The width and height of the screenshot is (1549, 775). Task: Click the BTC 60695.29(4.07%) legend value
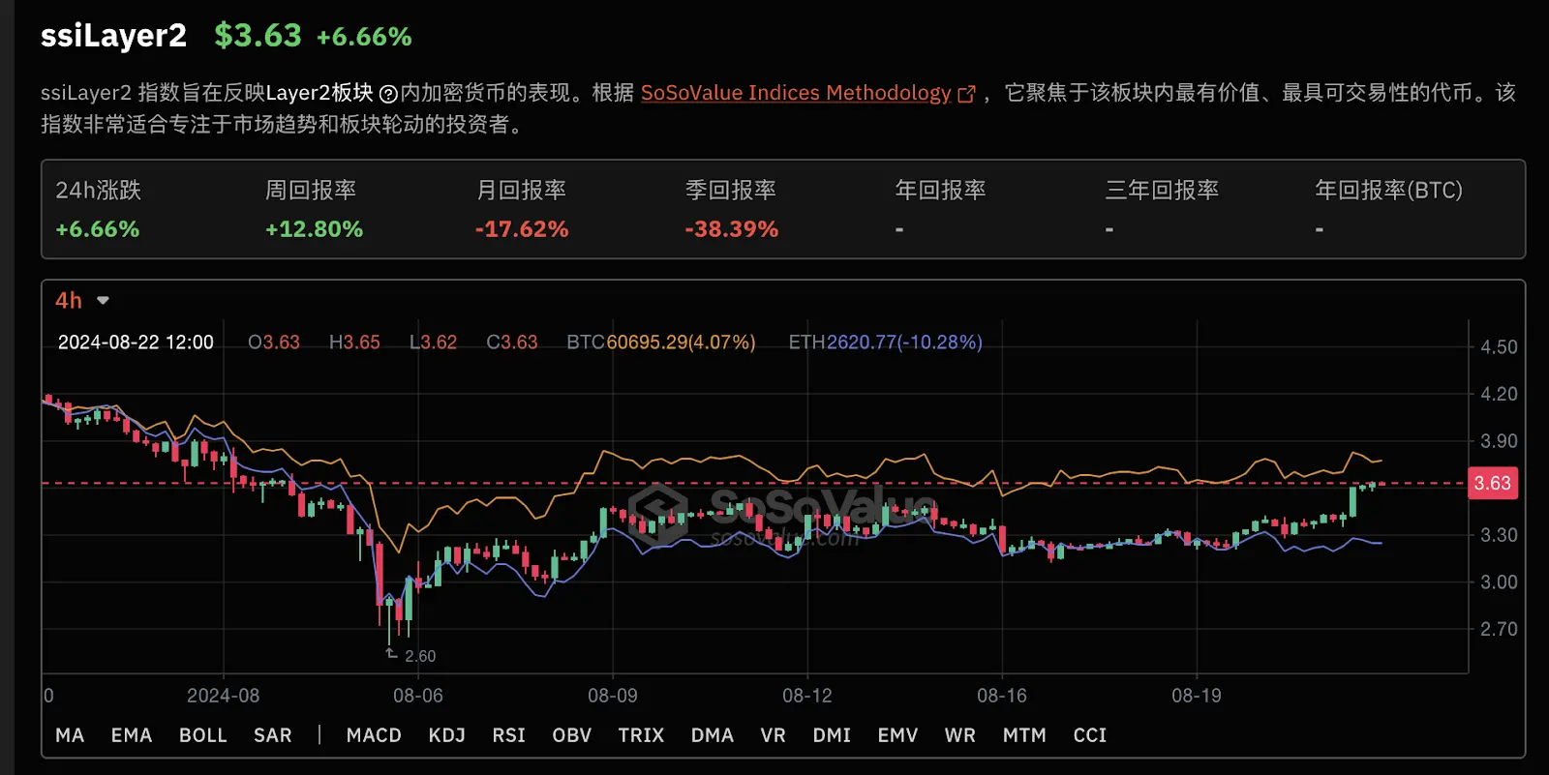661,343
